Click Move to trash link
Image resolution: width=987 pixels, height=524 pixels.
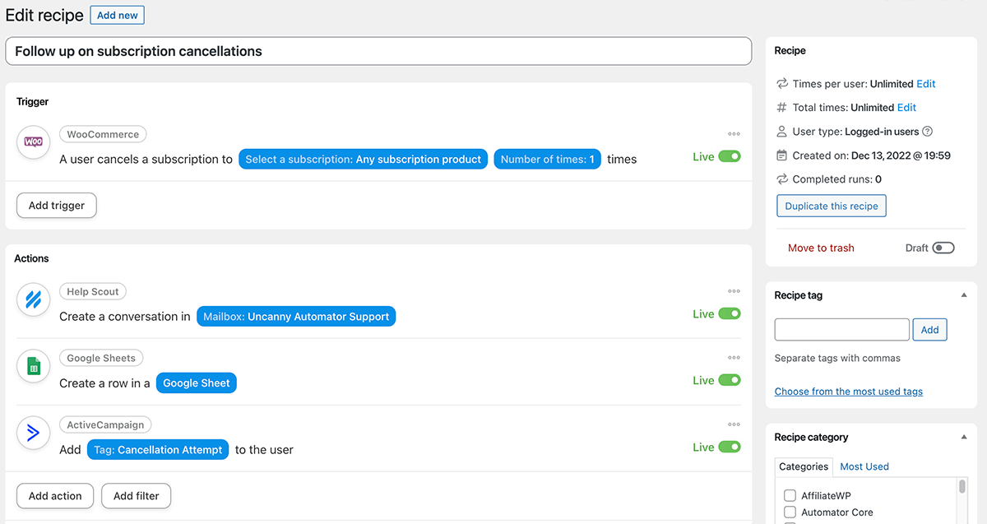click(x=821, y=248)
